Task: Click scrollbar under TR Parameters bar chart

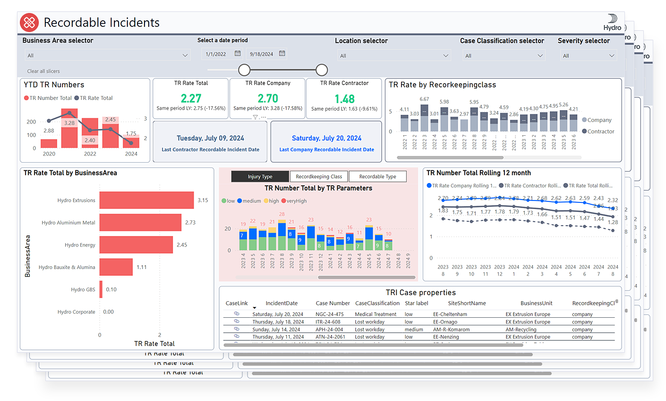Action: [x=367, y=278]
